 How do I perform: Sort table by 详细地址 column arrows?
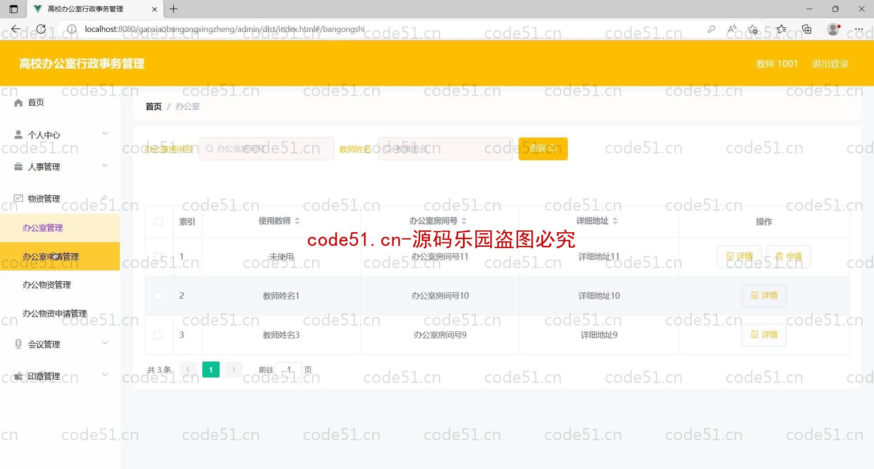click(615, 221)
